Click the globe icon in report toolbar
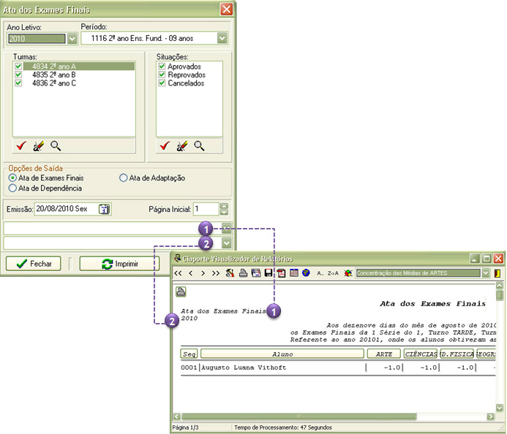Image resolution: width=507 pixels, height=434 pixels. tap(306, 273)
